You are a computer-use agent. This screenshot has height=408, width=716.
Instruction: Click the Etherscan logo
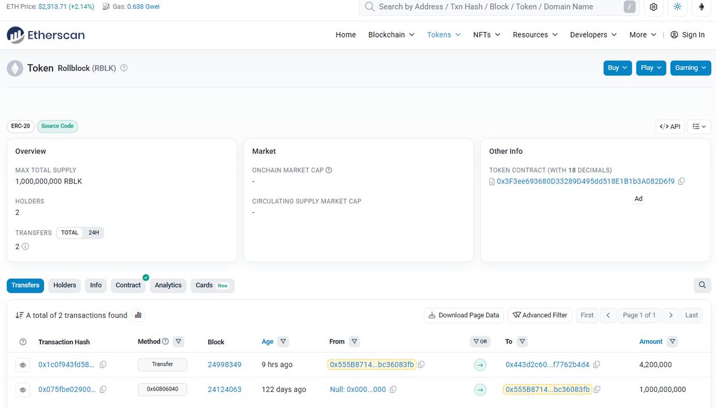click(46, 35)
